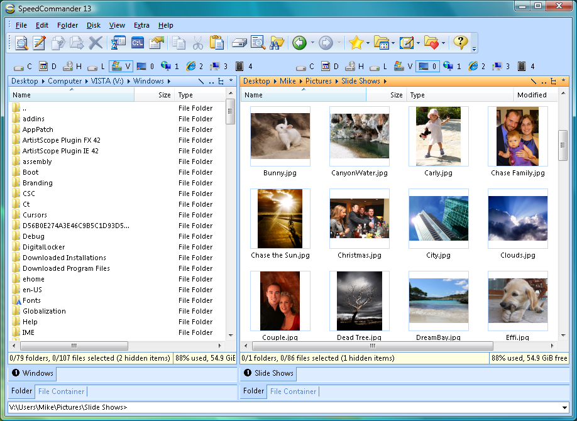Open the Back button's dropdown arrow
Image resolution: width=577 pixels, height=421 pixels.
(x=312, y=43)
